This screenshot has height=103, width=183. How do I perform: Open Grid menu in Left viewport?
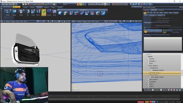coord(93,21)
